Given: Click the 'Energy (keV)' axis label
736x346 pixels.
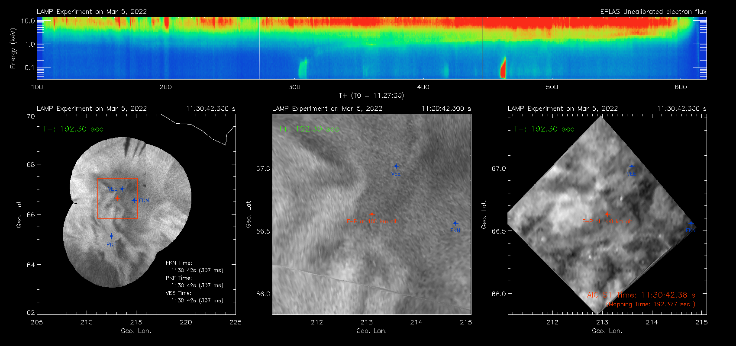Looking at the screenshot, I should coord(13,48).
